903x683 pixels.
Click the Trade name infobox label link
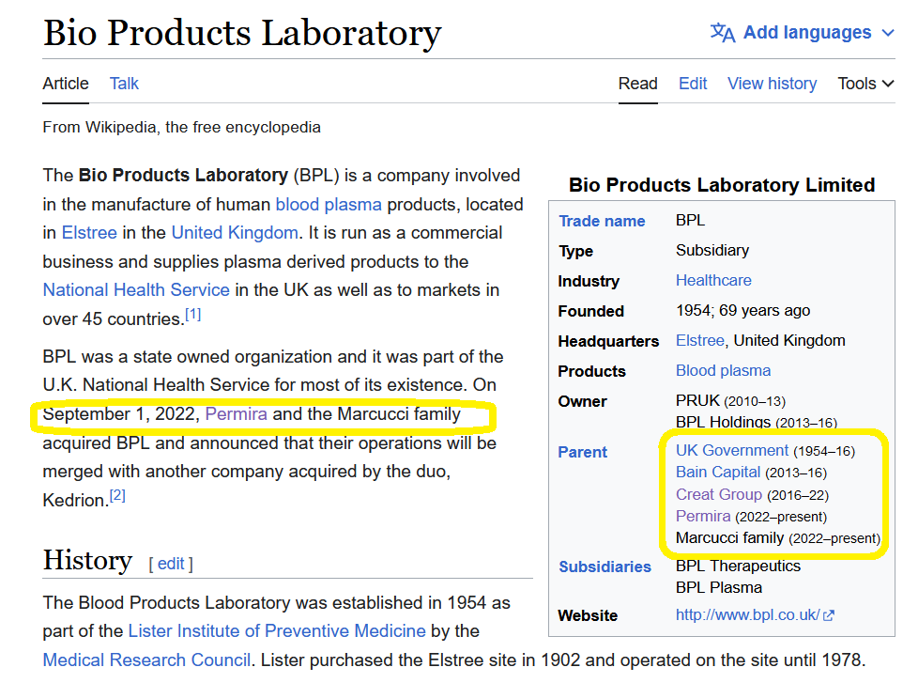click(x=602, y=222)
